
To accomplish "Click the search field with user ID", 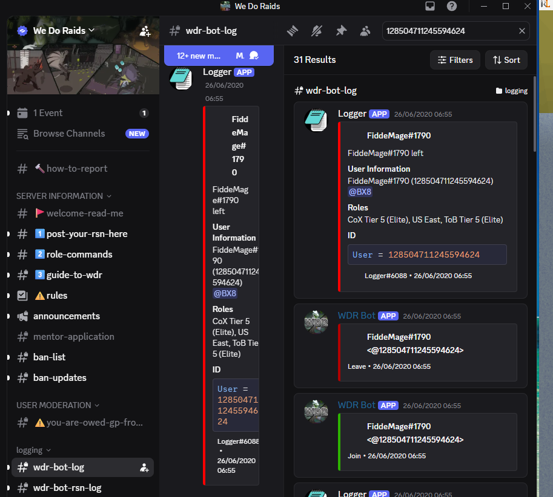I will (450, 31).
